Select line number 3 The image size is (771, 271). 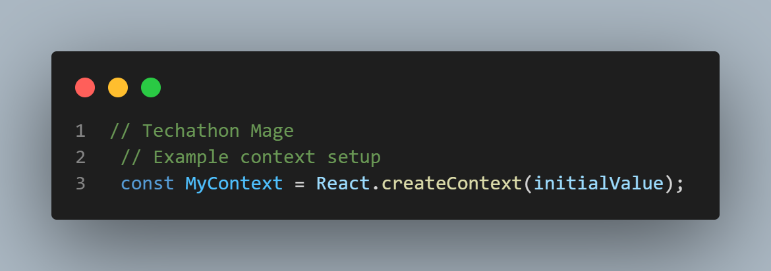80,184
